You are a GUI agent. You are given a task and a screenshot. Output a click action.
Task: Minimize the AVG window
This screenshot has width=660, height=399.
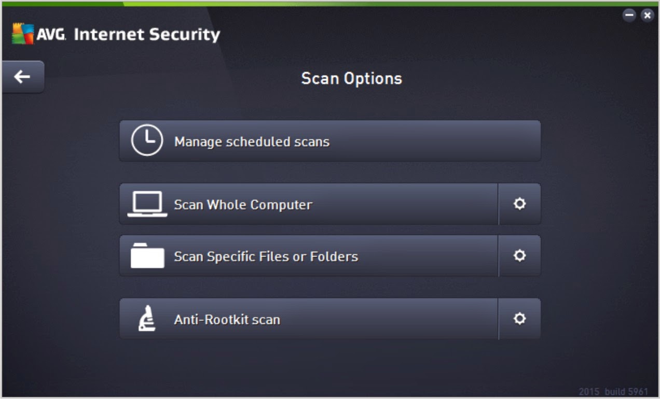point(629,15)
